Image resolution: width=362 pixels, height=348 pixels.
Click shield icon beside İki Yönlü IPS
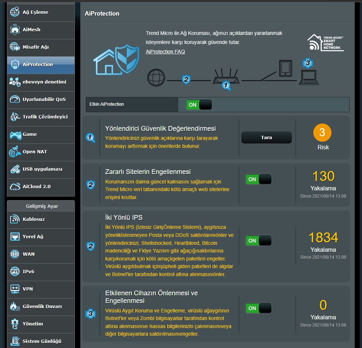(x=90, y=246)
